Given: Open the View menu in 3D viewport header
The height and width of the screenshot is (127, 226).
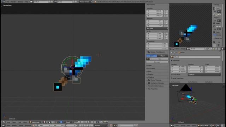Looking at the screenshot, I should [8, 122].
